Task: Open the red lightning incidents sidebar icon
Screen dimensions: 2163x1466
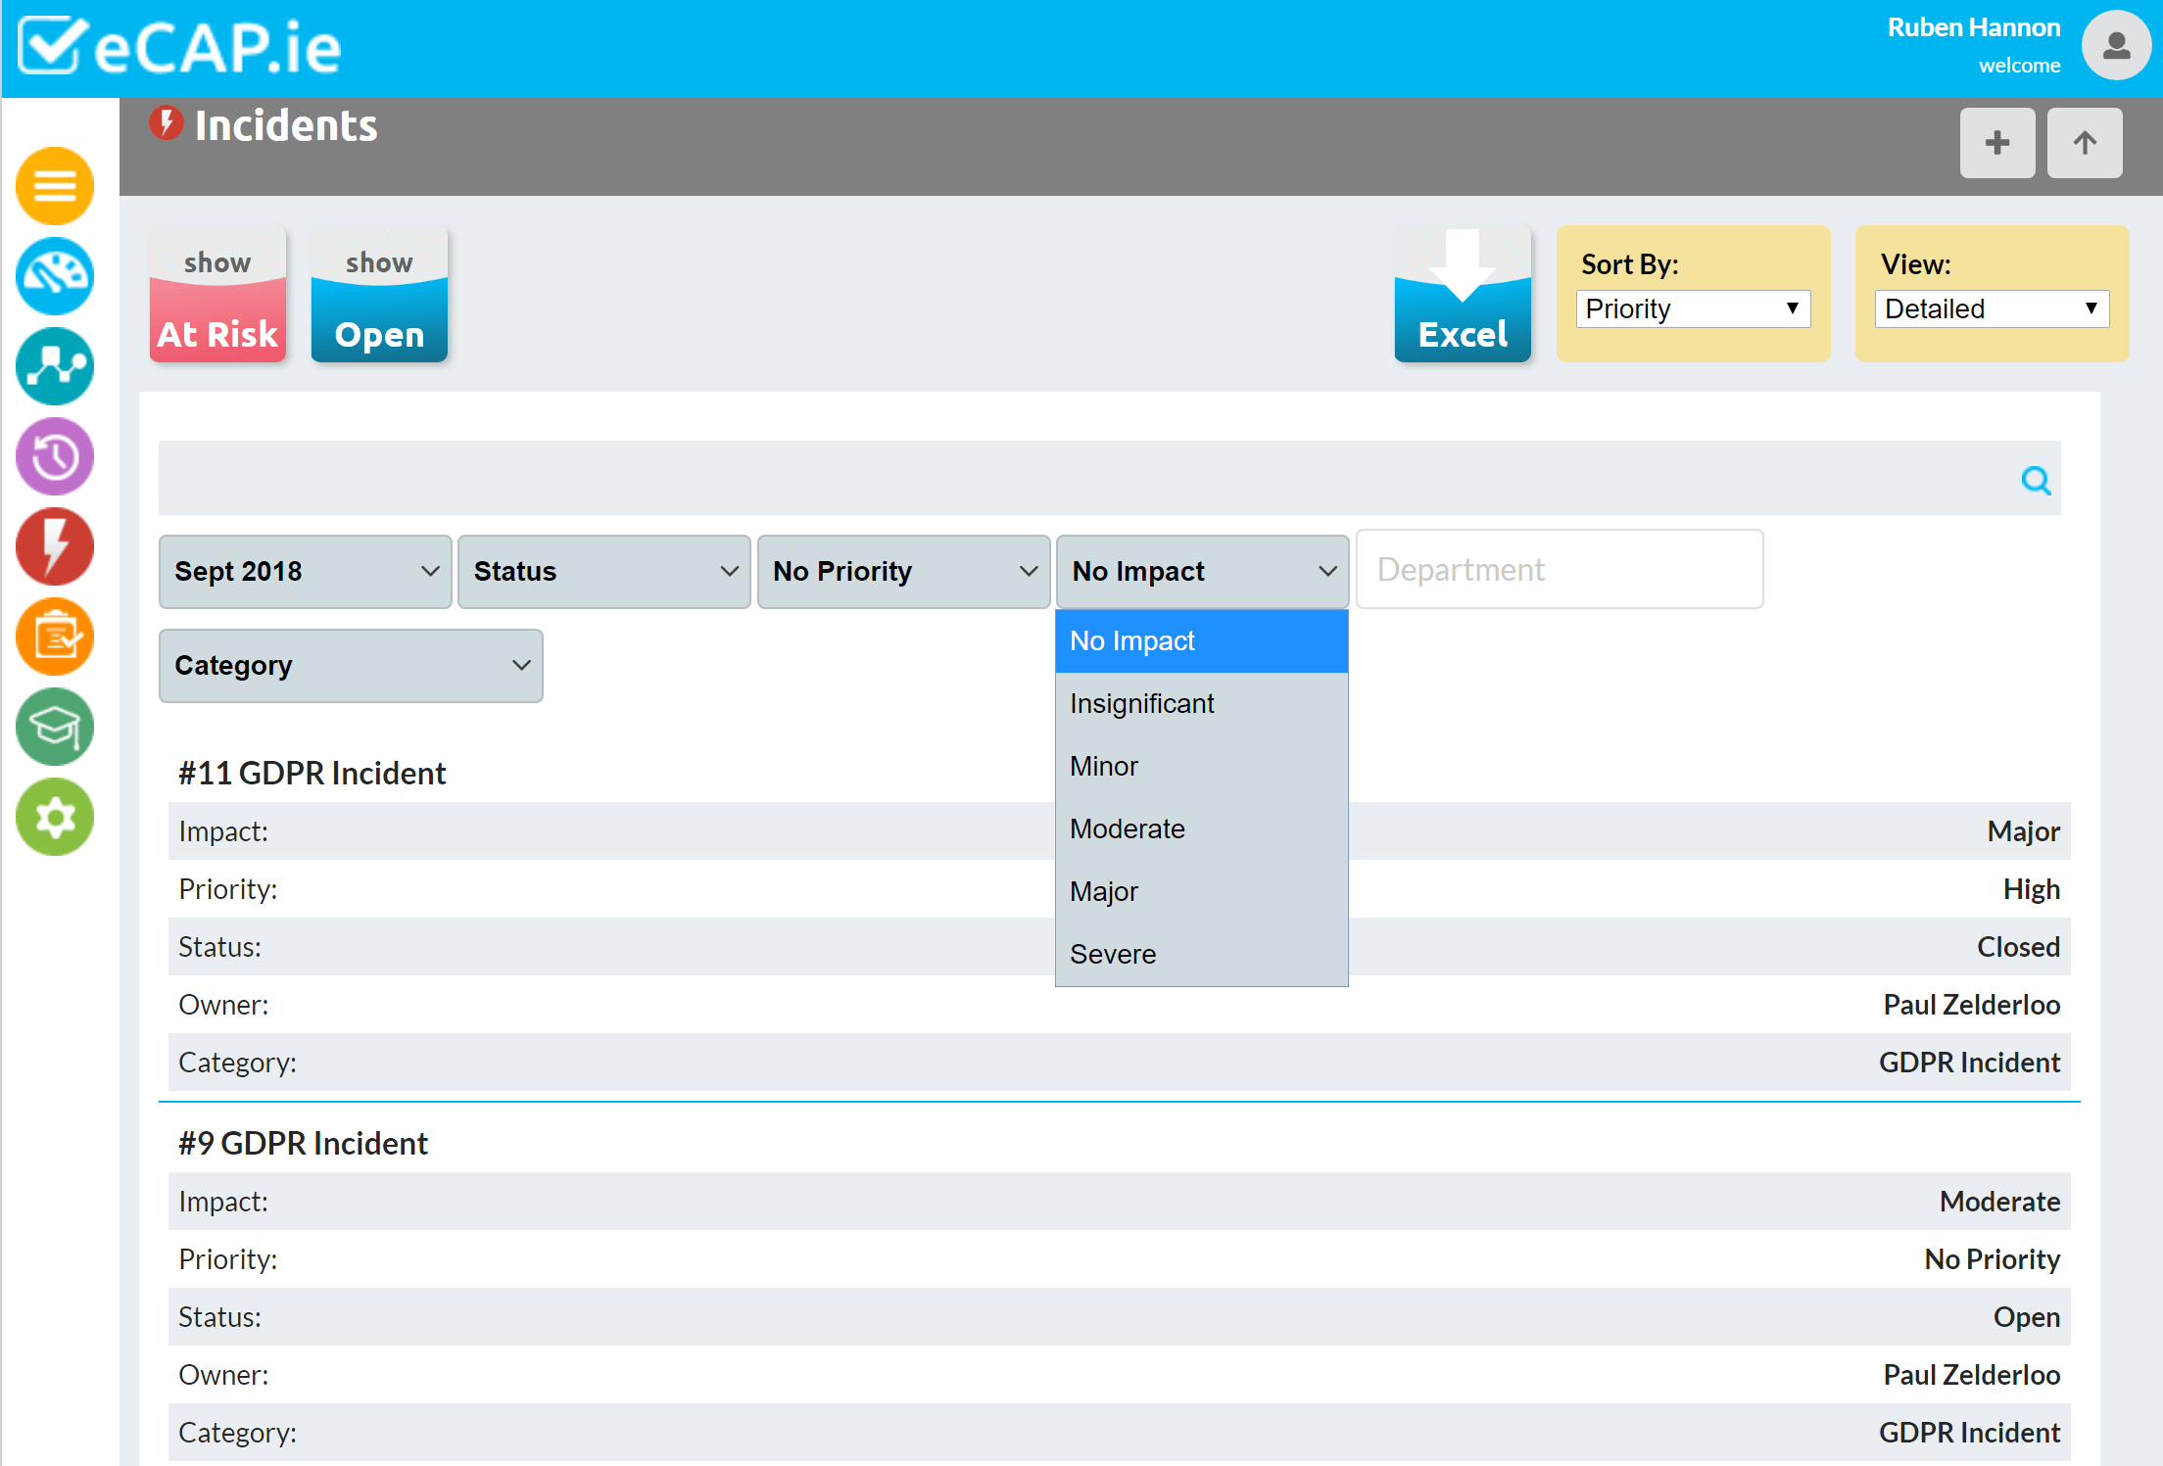Action: tap(55, 546)
